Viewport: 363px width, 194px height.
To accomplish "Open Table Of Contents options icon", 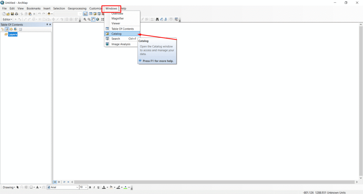I will pyautogui.click(x=21, y=29).
